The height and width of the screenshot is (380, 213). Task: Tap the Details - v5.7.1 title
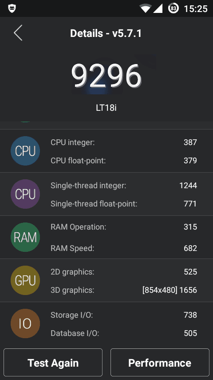106,33
